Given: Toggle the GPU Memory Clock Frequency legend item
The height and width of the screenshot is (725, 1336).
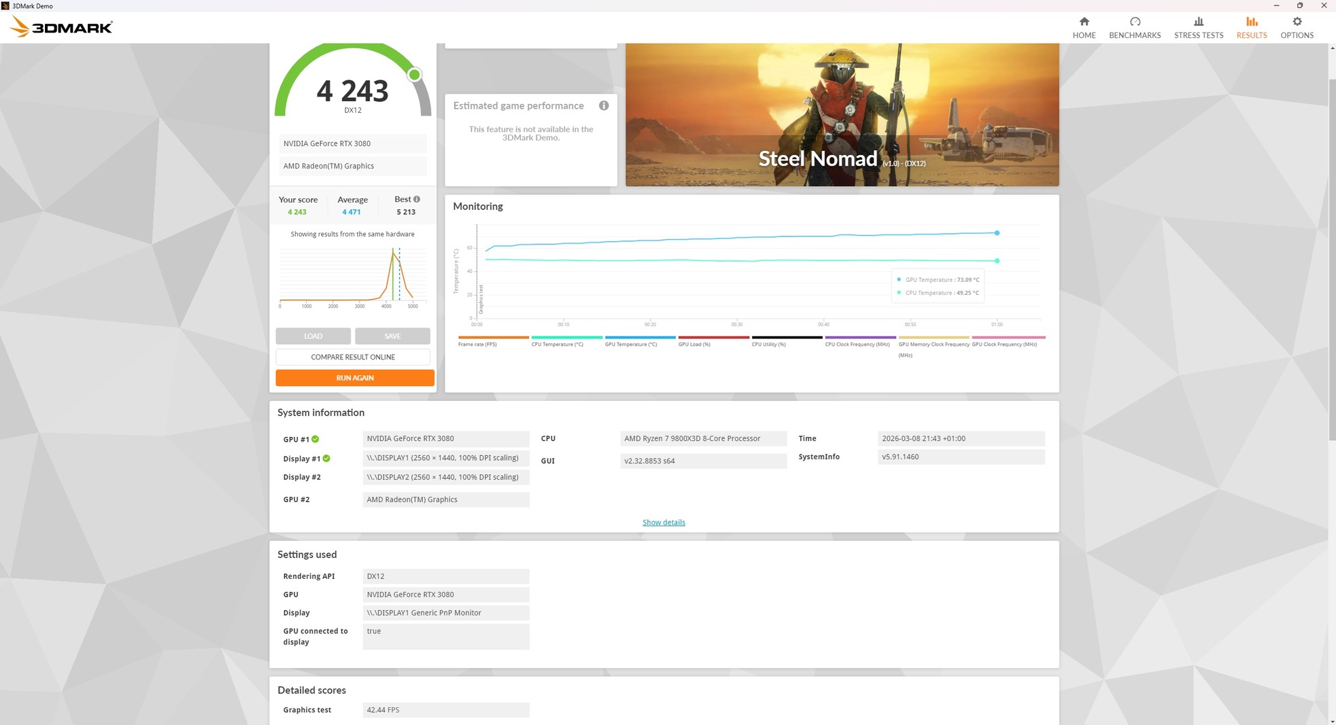Looking at the screenshot, I should coord(934,346).
